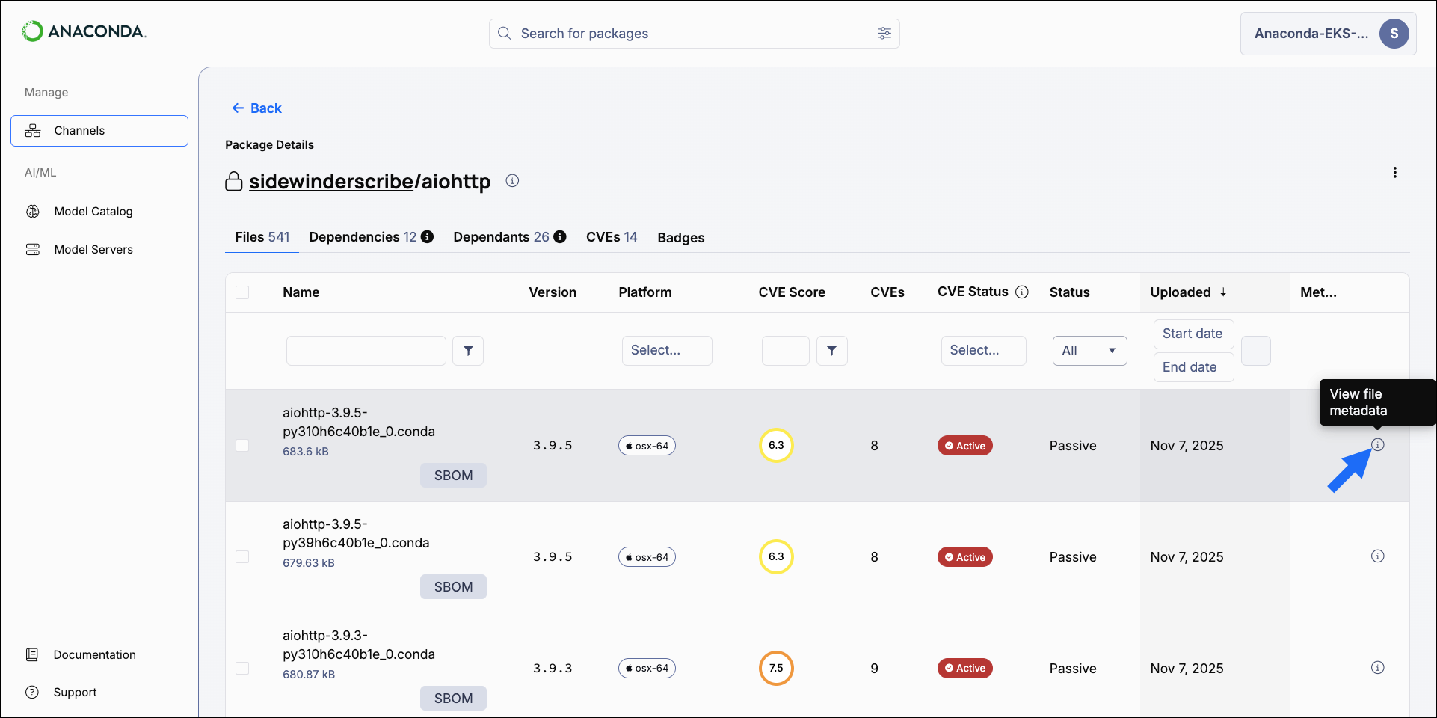The height and width of the screenshot is (718, 1437).
Task: Select the aiohttp-3.9.5-py310h6c40b1e_0.conda checkbox
Action: (x=242, y=446)
